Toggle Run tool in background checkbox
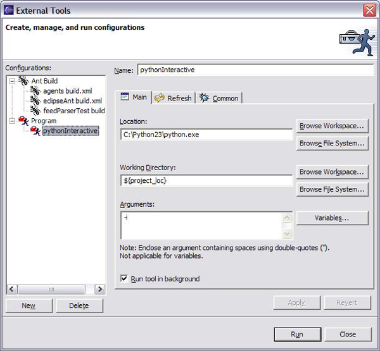This screenshot has height=351, width=380. tap(124, 279)
